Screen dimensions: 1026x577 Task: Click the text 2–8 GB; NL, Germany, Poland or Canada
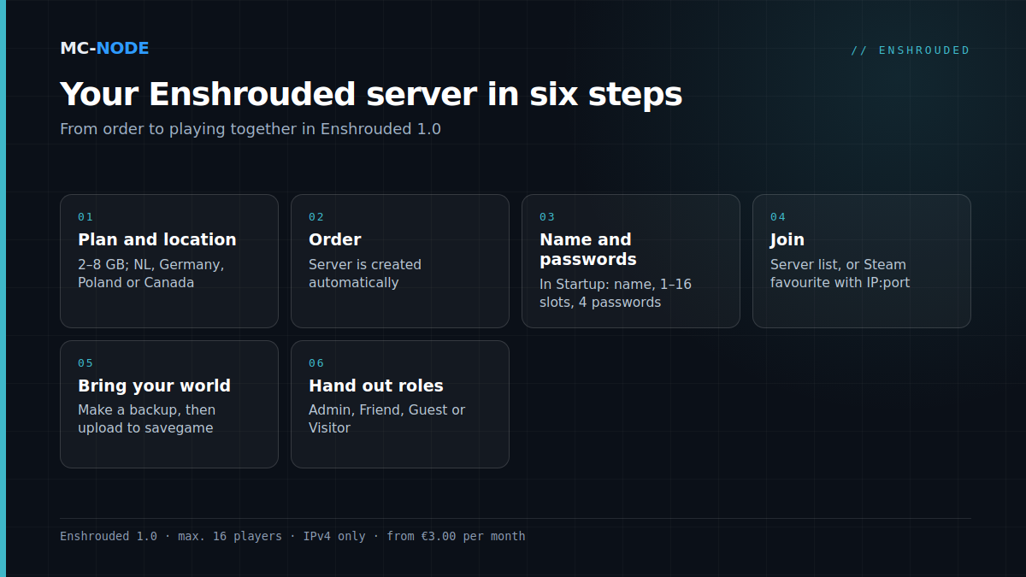click(x=150, y=274)
